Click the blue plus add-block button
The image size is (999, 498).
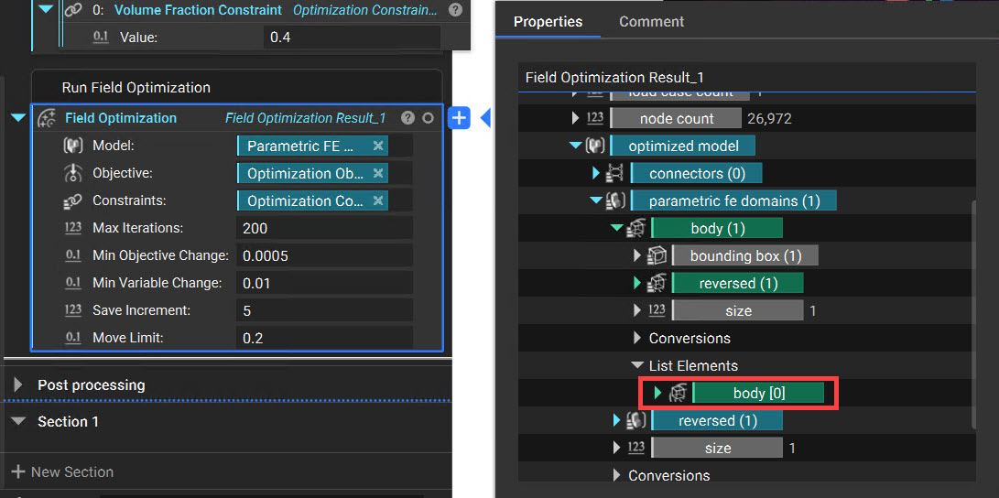(459, 118)
